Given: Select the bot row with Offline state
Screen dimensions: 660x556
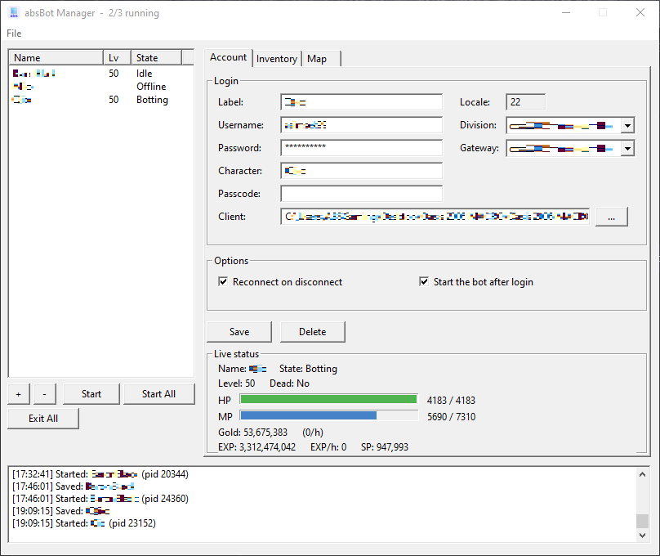Looking at the screenshot, I should (x=101, y=87).
